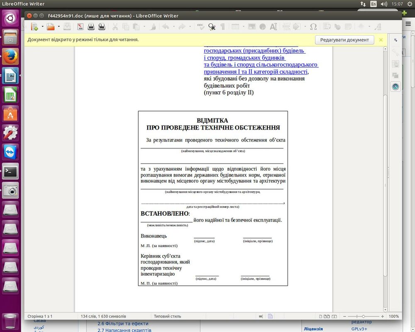Open Navigator compass in the sidebar
Screen dimensions: 415x332
coord(395,86)
